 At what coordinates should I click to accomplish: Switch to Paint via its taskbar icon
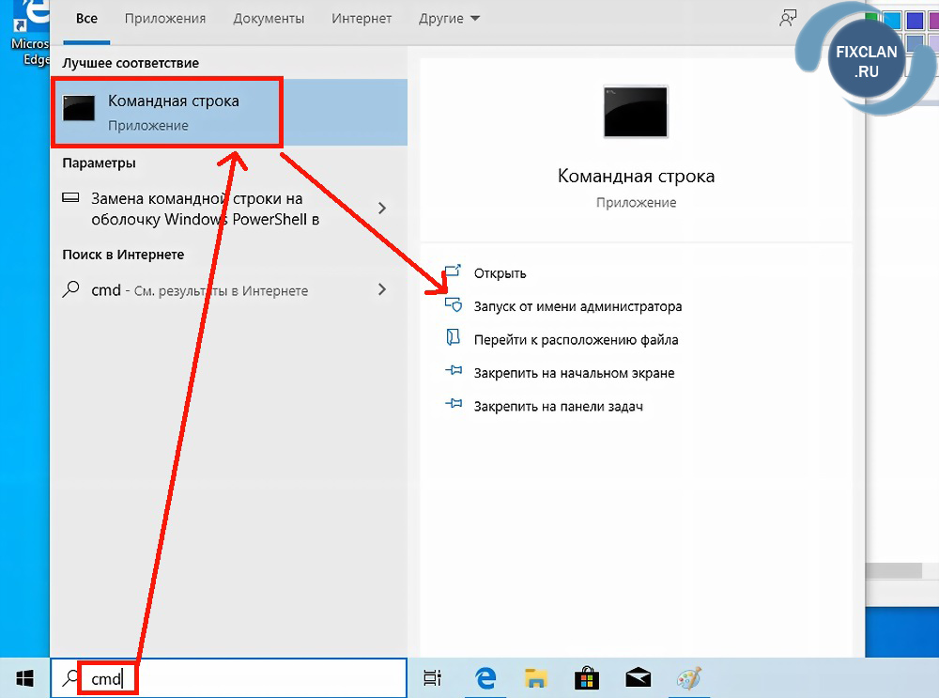pyautogui.click(x=689, y=677)
